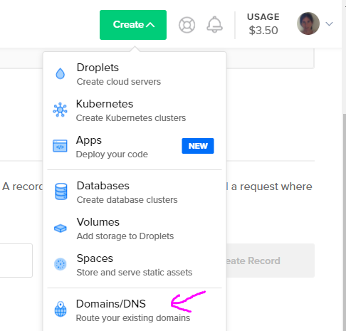
Task: Expand the account menu chevron
Action: [329, 23]
